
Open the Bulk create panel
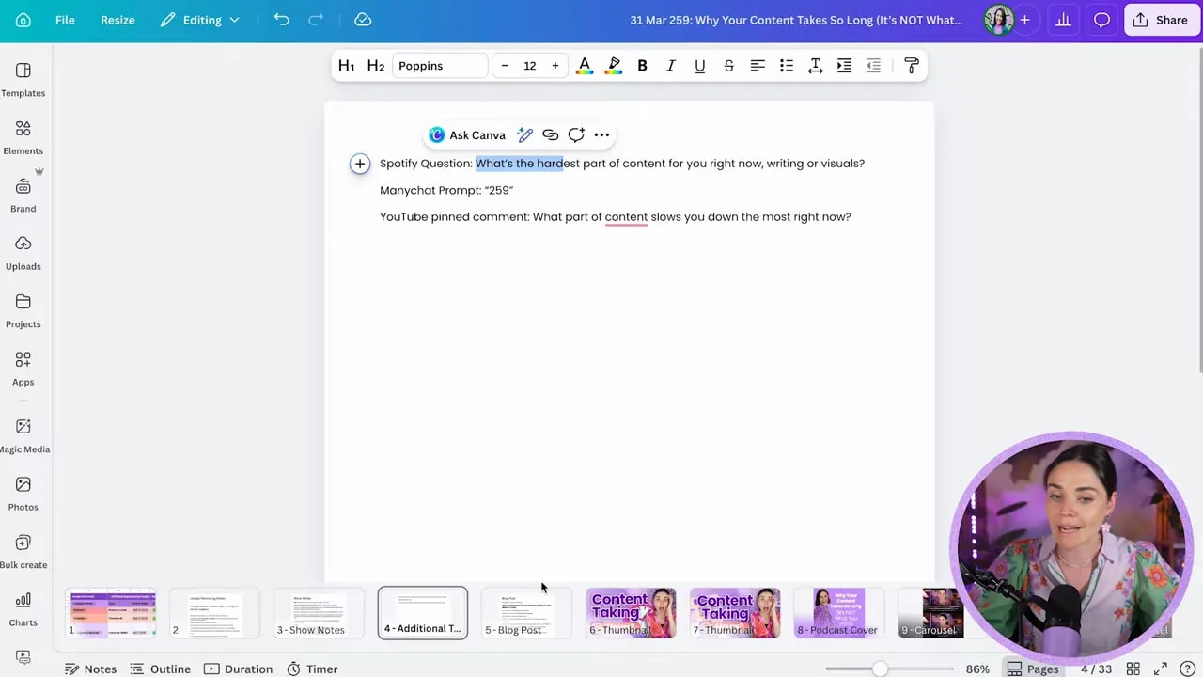pos(23,552)
